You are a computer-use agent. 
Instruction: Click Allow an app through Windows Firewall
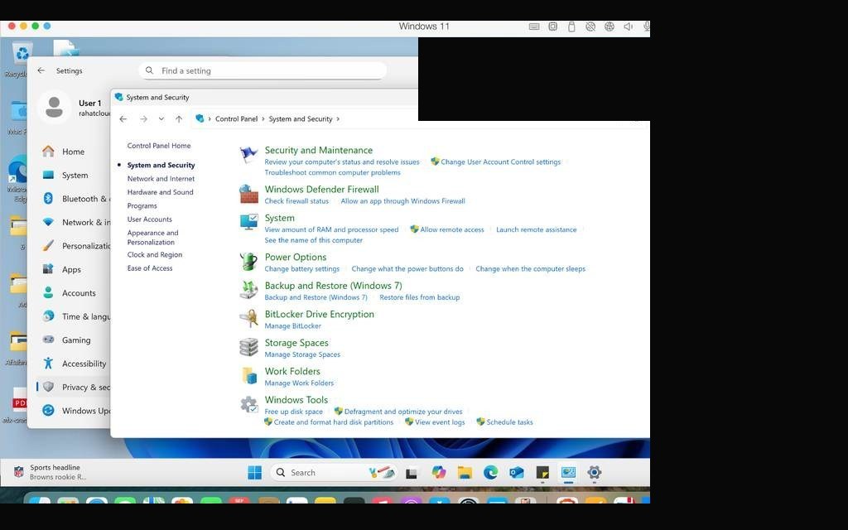pos(403,201)
